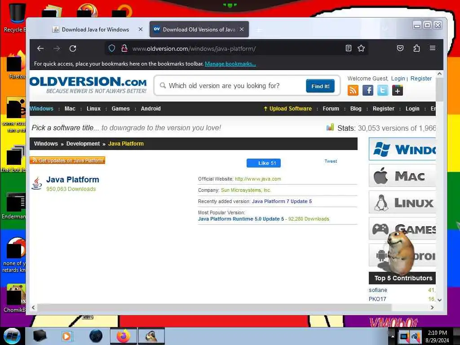Select the Windows platform sidebar banner

pyautogui.click(x=402, y=149)
